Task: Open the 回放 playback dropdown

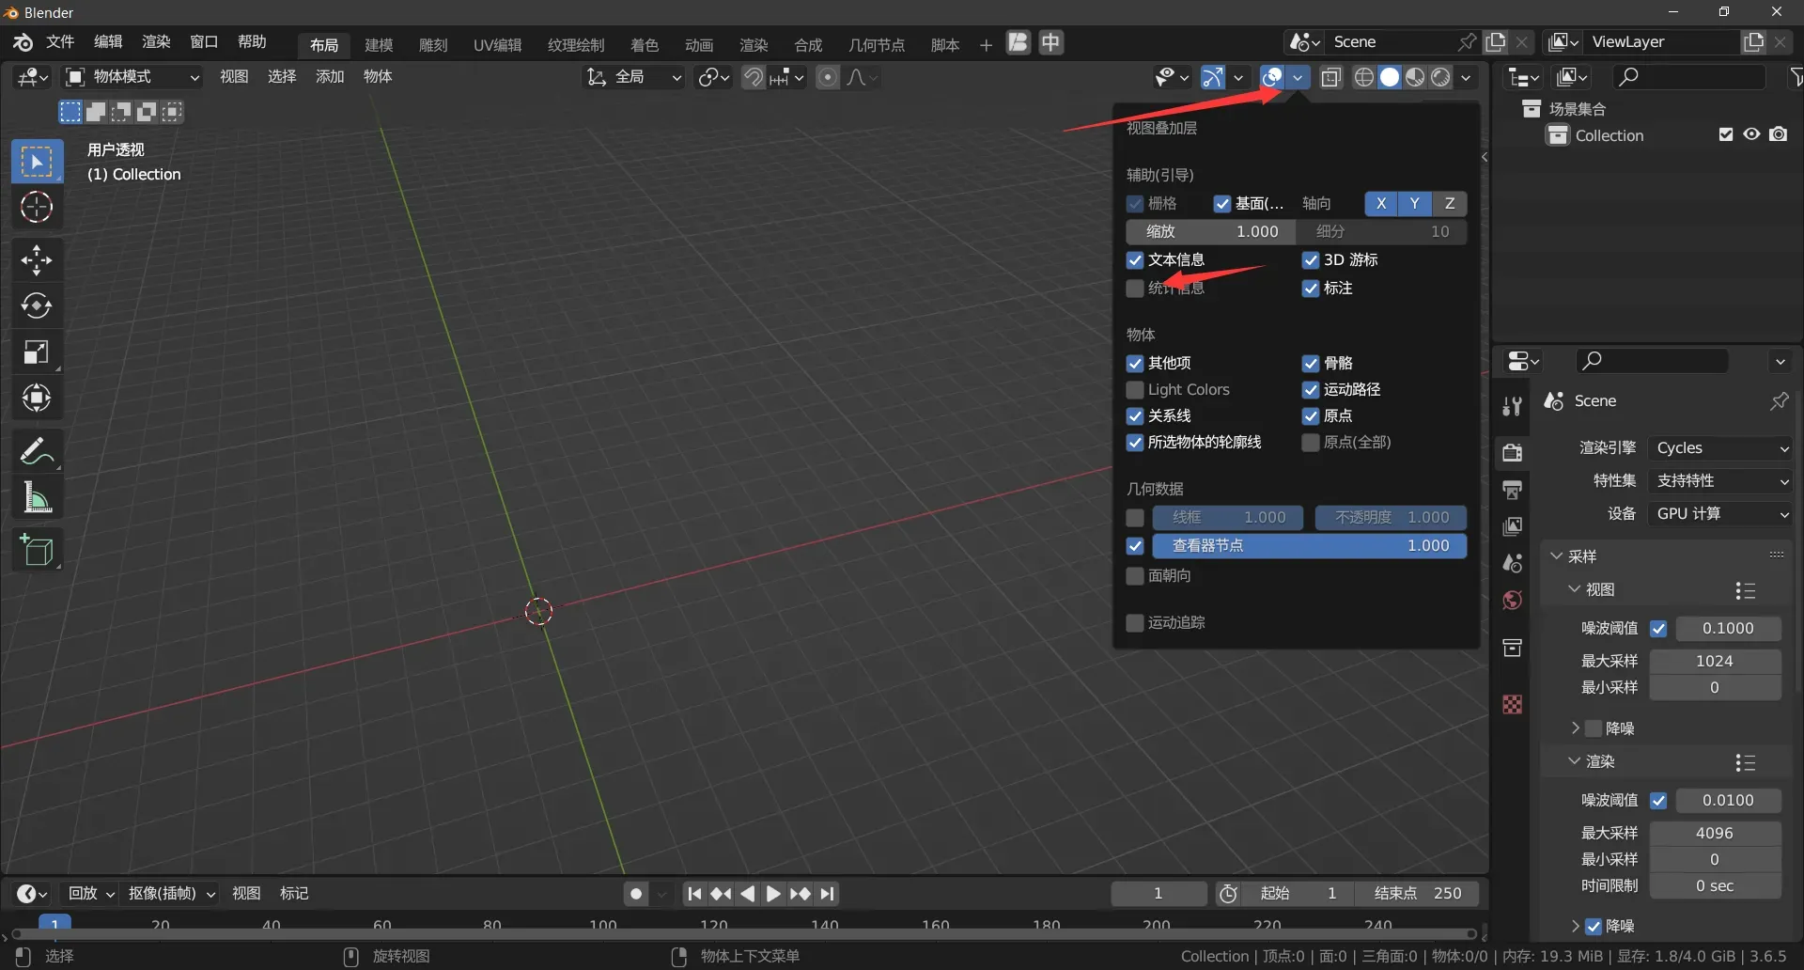Action: (90, 894)
